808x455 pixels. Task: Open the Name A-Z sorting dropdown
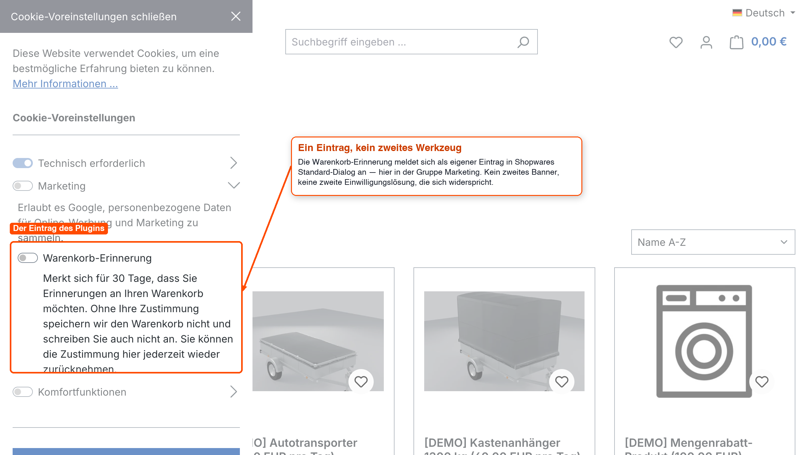click(713, 242)
